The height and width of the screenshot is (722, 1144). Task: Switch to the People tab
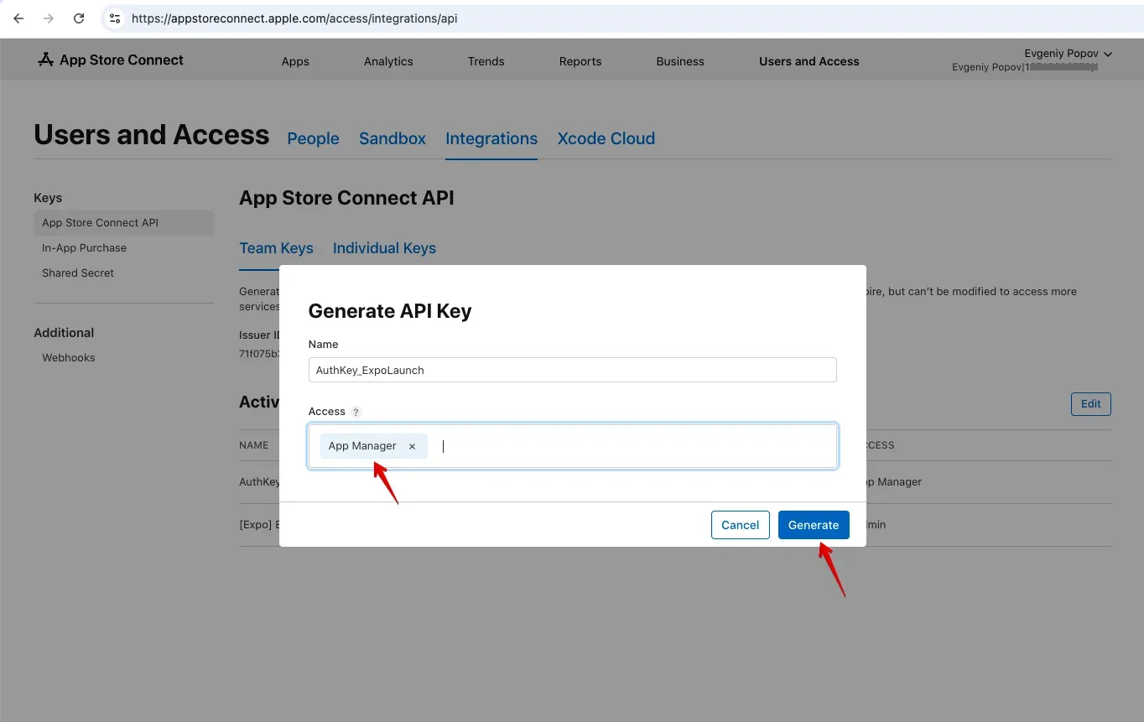(x=313, y=139)
